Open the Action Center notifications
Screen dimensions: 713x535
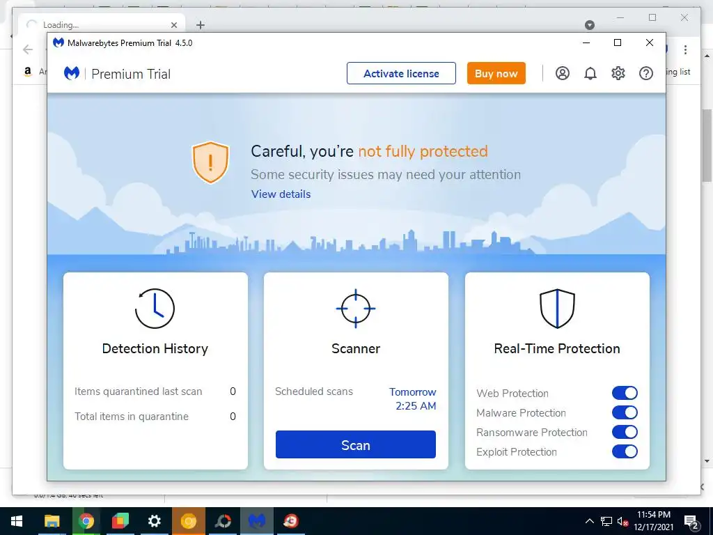tap(691, 521)
